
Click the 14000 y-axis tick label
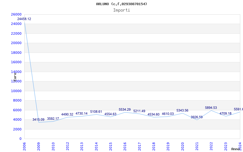(16, 72)
